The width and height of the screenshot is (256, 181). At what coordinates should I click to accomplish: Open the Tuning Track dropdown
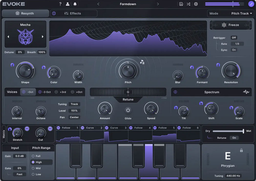74,104
